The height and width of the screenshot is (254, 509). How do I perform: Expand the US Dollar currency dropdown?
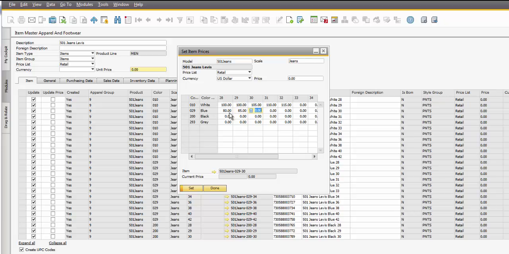click(249, 78)
